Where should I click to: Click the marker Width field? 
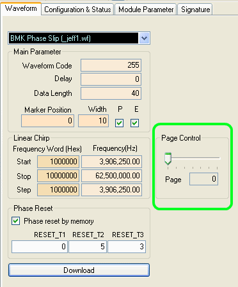(x=93, y=121)
